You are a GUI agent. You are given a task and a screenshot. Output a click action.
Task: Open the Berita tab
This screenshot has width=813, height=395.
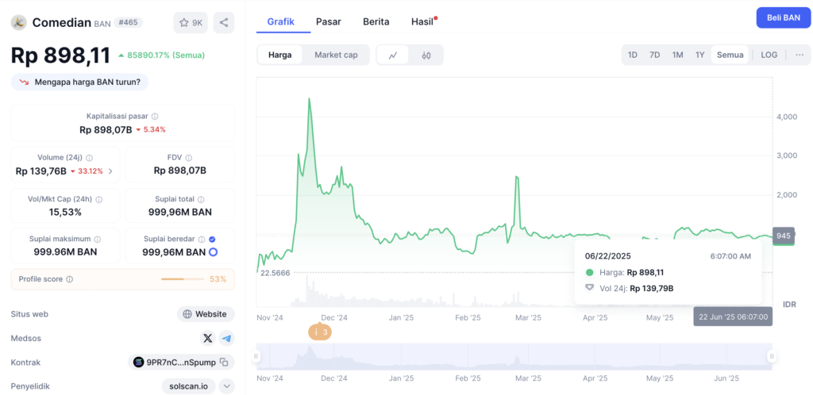pyautogui.click(x=376, y=21)
